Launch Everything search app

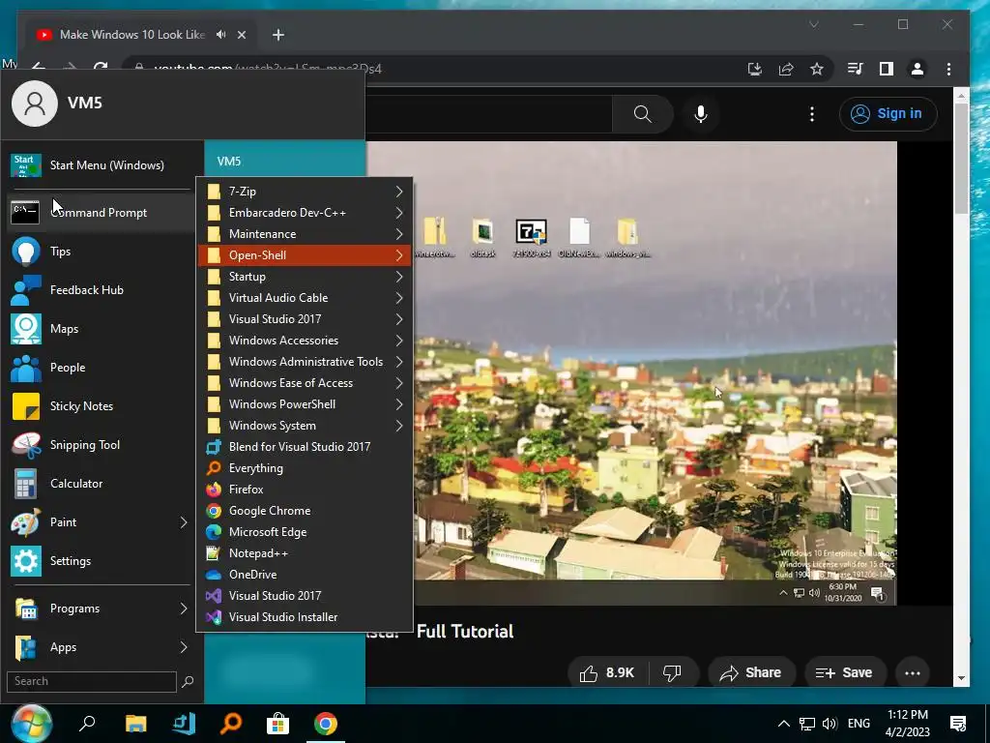(305, 468)
